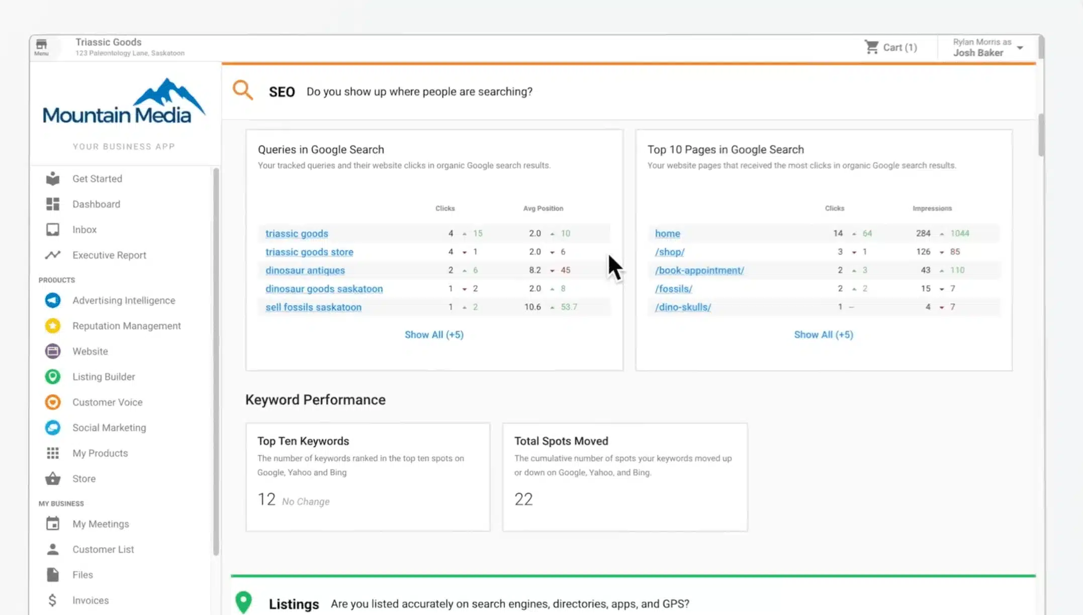The width and height of the screenshot is (1083, 615).
Task: Launch Listing Builder
Action: [x=104, y=376]
